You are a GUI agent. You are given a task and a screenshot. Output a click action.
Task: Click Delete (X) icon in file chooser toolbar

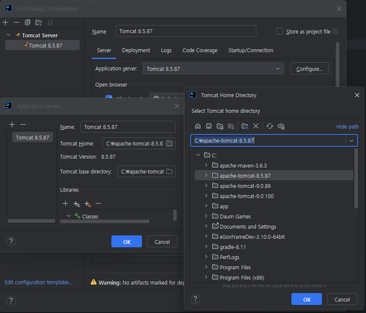[x=256, y=126]
